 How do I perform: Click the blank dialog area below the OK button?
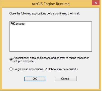(35, 85)
